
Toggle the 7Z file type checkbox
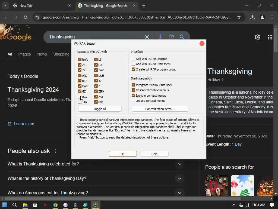(80, 70)
